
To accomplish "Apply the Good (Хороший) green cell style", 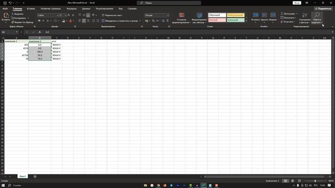I will (236, 20).
